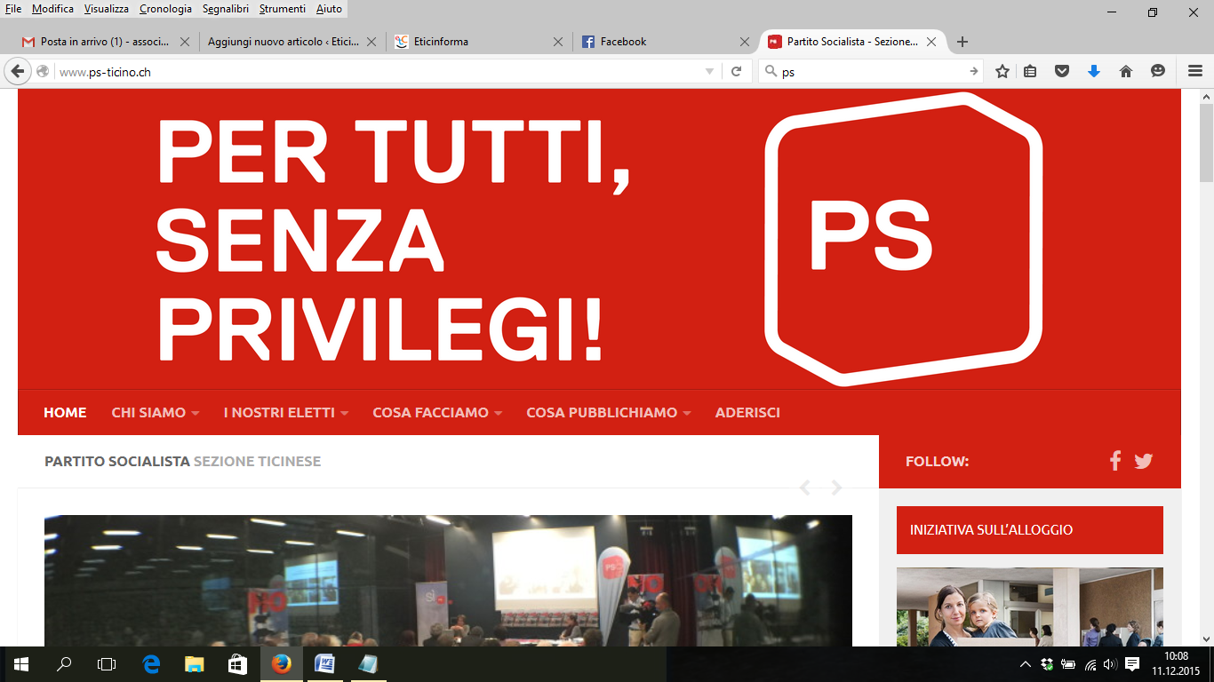Click the vertical scrollbar thumb

(x=1206, y=144)
